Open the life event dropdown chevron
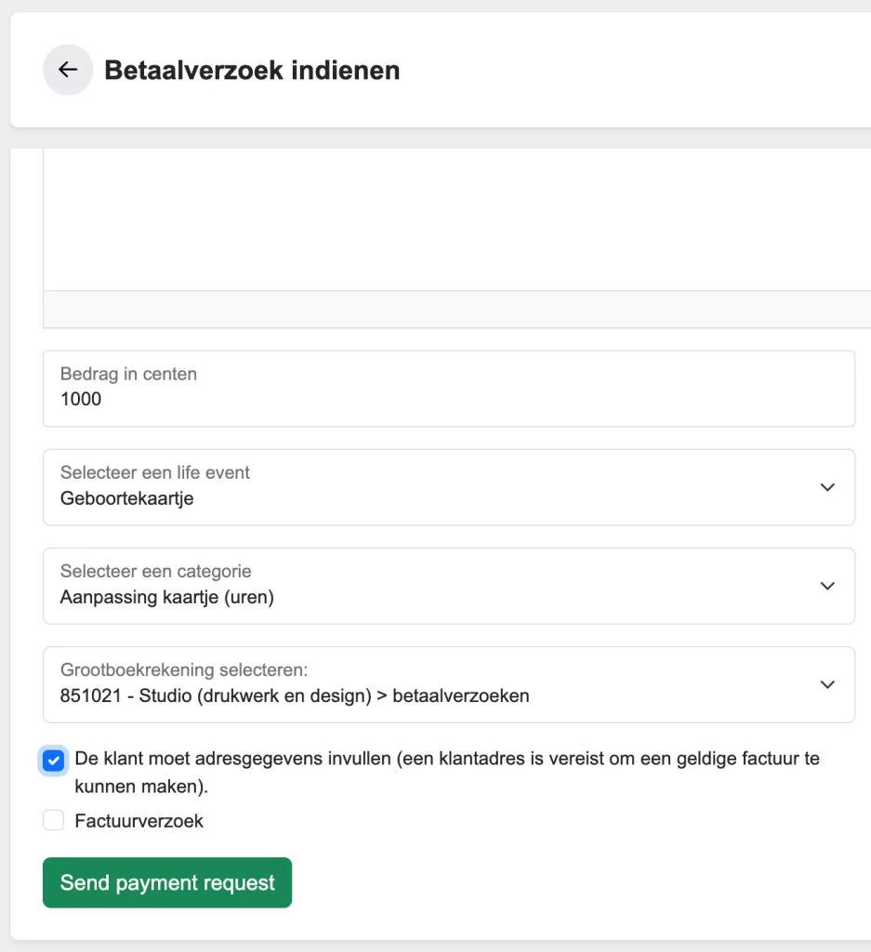871x952 pixels. tap(826, 487)
